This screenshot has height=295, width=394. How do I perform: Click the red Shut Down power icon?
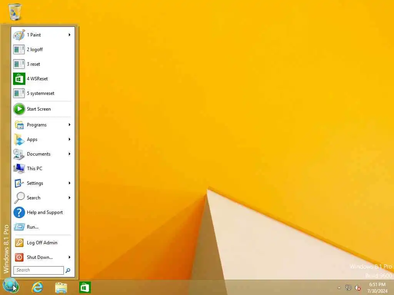19,257
